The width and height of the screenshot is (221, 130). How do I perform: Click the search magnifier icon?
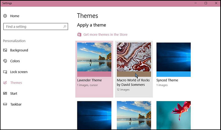[65, 26]
